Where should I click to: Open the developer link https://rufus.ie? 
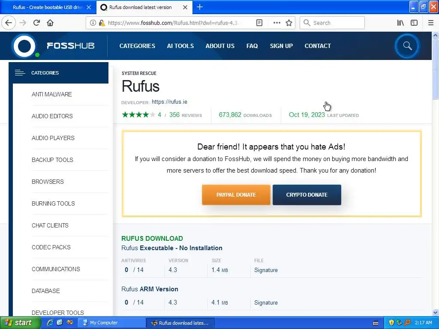[x=169, y=102]
